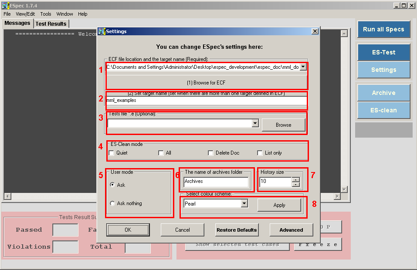Screen dimensions: 417x270
Task: Click the ECF file path field
Action: pyautogui.click(x=203, y=67)
